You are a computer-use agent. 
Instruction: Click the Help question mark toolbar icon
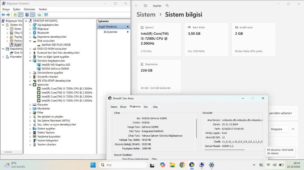[27, 15]
